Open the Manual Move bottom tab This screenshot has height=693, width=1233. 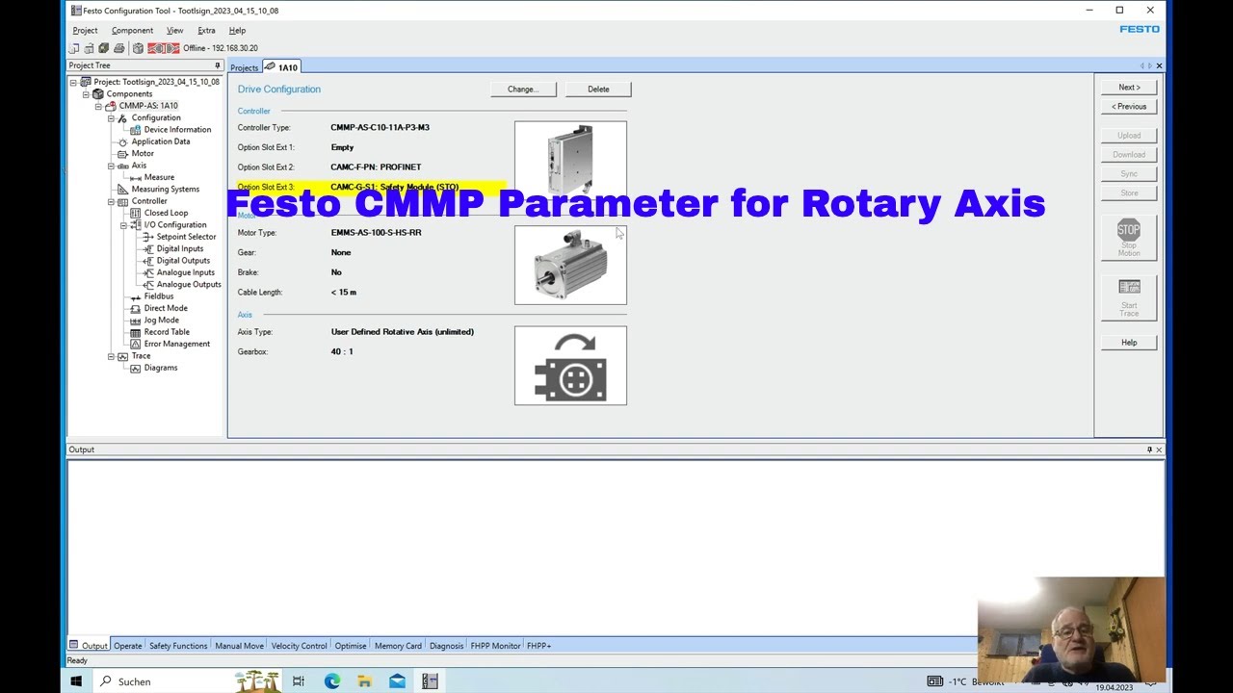(239, 646)
